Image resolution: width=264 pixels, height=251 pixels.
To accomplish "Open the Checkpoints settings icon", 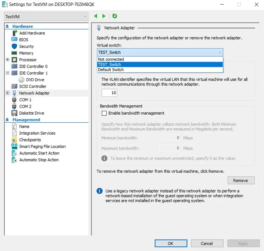I will [x=14, y=140].
